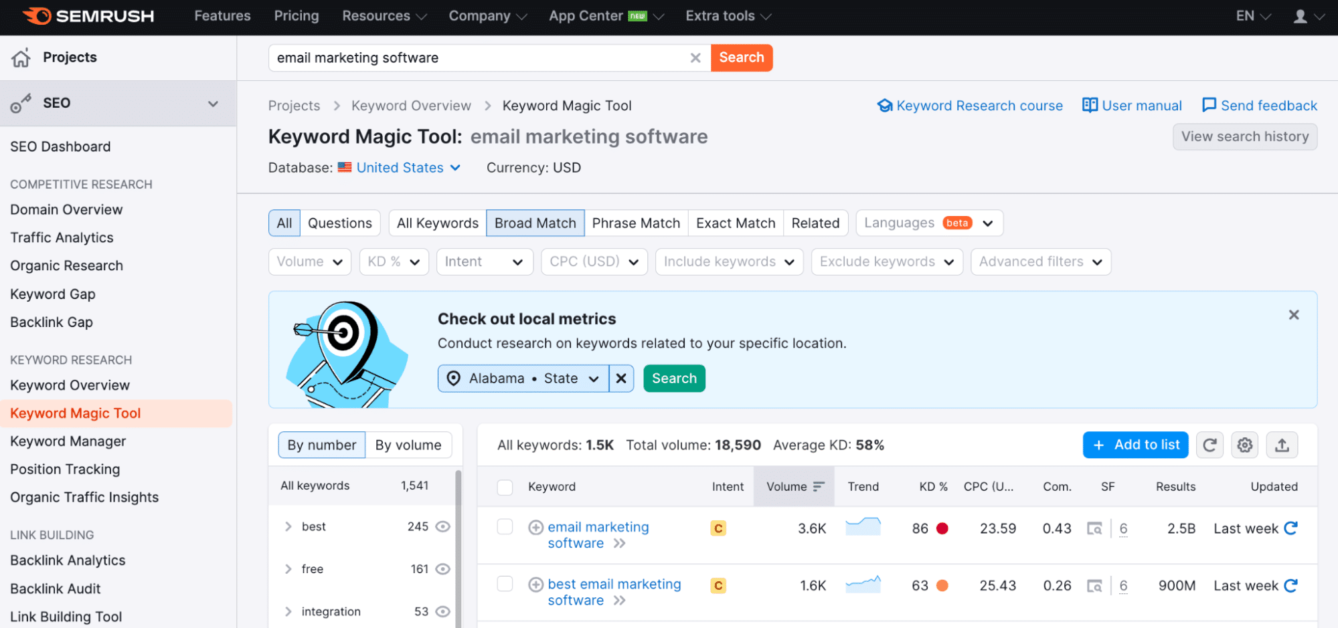Click the arrows after email marketing software keyword
Screen dimensions: 1338x628
pos(620,544)
